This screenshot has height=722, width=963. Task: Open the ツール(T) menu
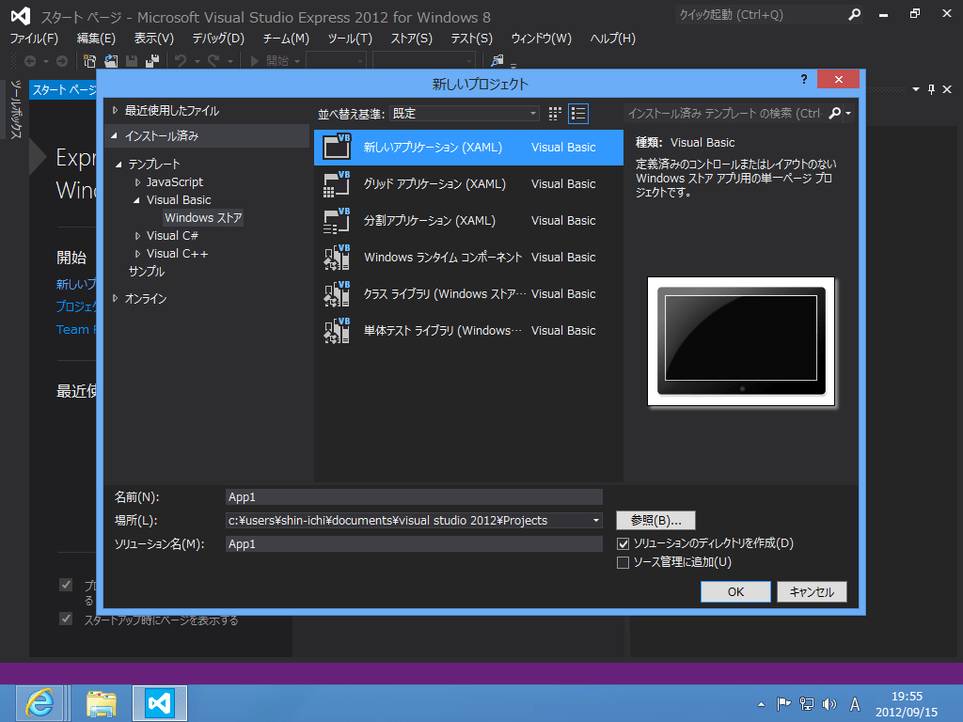[350, 39]
